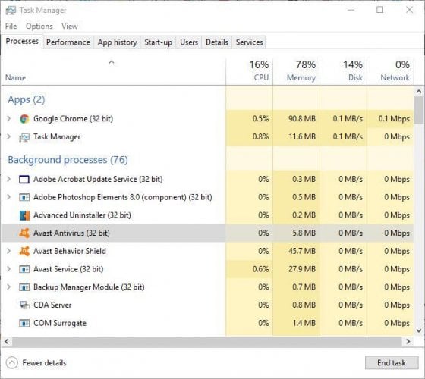The image size is (425, 379).
Task: Click the sort arrow above Name column
Action: [112, 62]
